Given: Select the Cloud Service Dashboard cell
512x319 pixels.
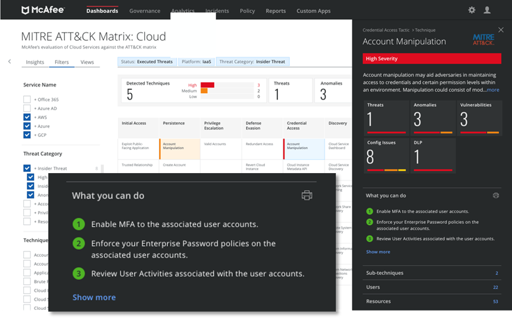Looking at the screenshot, I should tap(339, 149).
